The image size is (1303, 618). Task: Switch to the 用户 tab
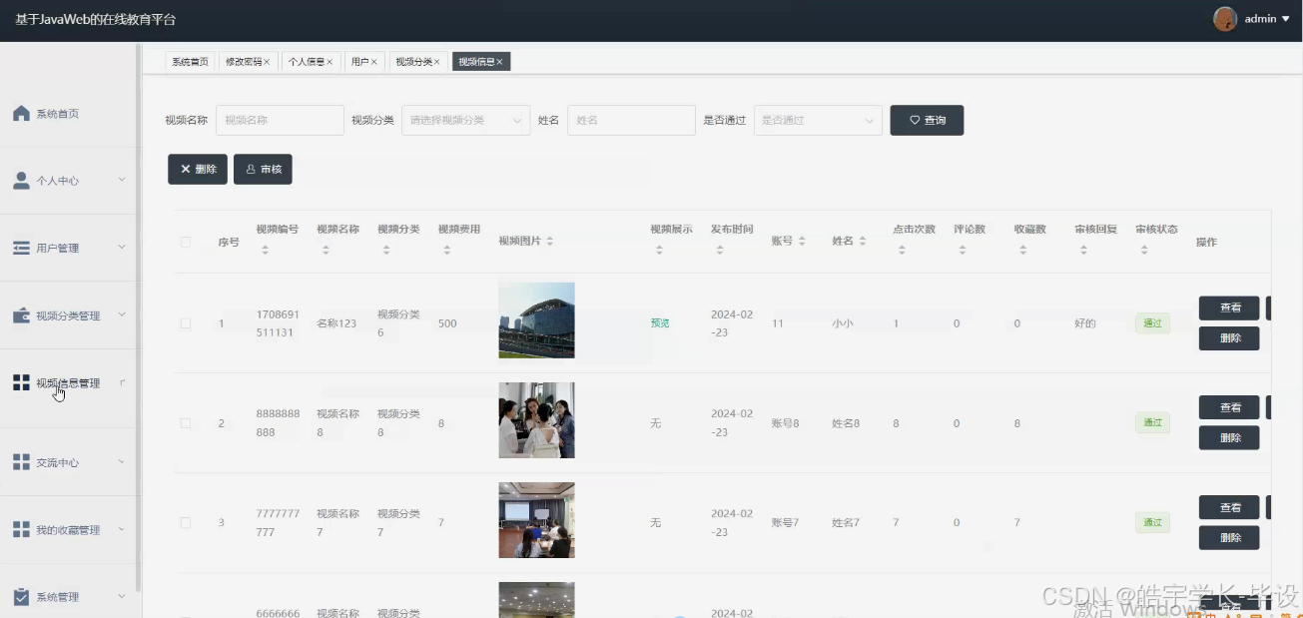pos(364,62)
